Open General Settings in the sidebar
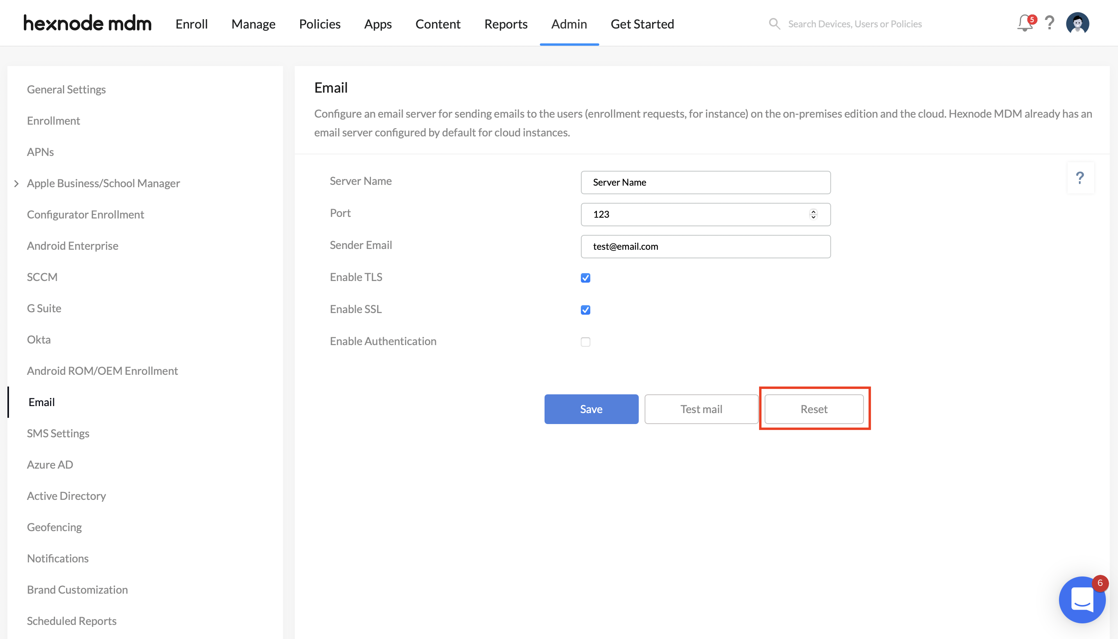 point(66,89)
